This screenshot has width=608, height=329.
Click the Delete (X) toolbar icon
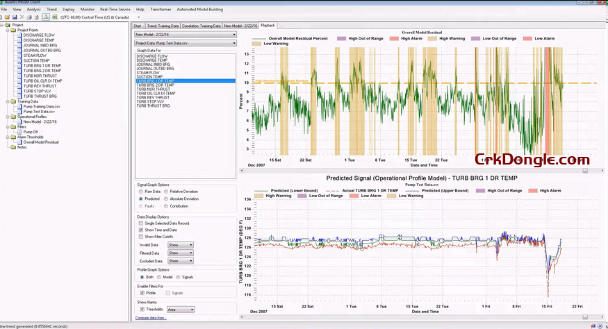click(23, 17)
